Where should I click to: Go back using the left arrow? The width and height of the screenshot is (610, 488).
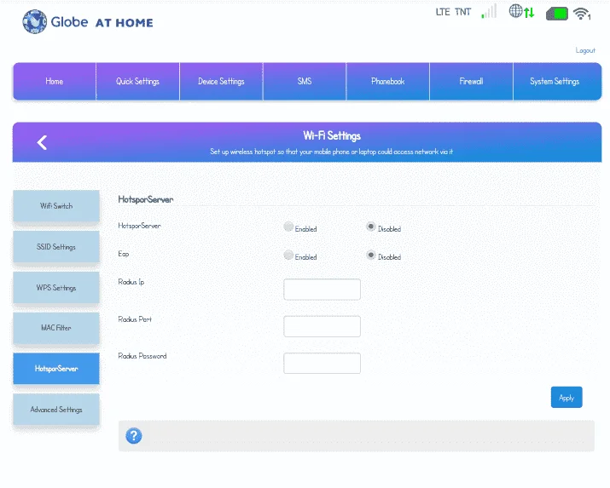(42, 142)
